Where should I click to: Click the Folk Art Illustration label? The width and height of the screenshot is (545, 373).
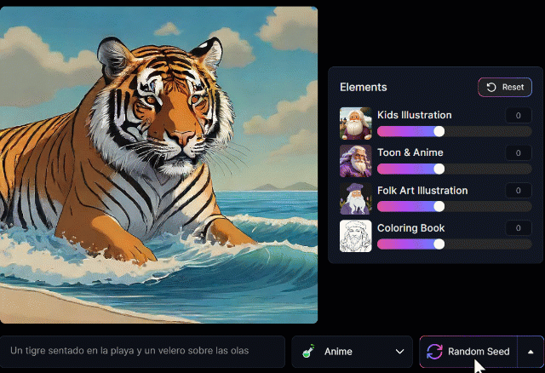tap(422, 191)
